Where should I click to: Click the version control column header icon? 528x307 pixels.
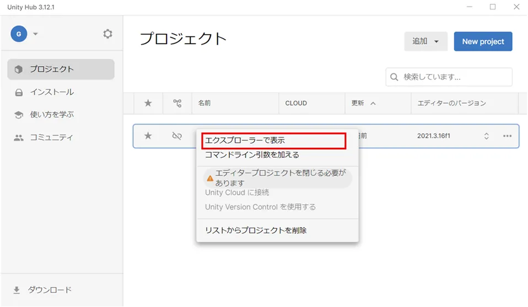177,103
